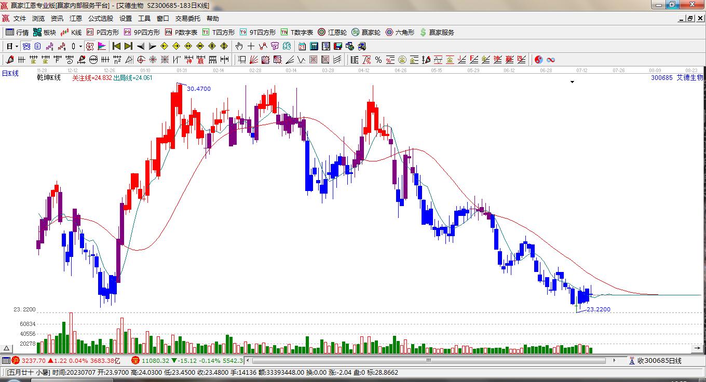Click the Shanghai index value 3237.70
Viewport: 706px width, 382px height.
pyautogui.click(x=33, y=360)
